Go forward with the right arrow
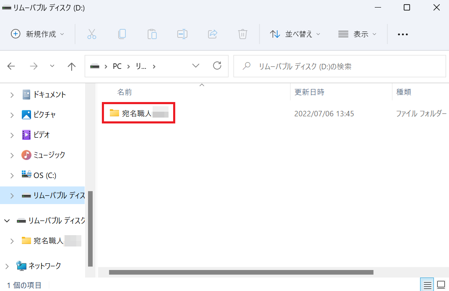Viewport: 449px width, 291px height. 34,66
